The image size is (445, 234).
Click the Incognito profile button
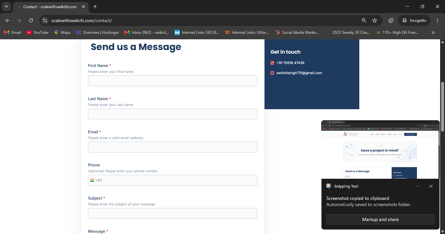point(414,20)
